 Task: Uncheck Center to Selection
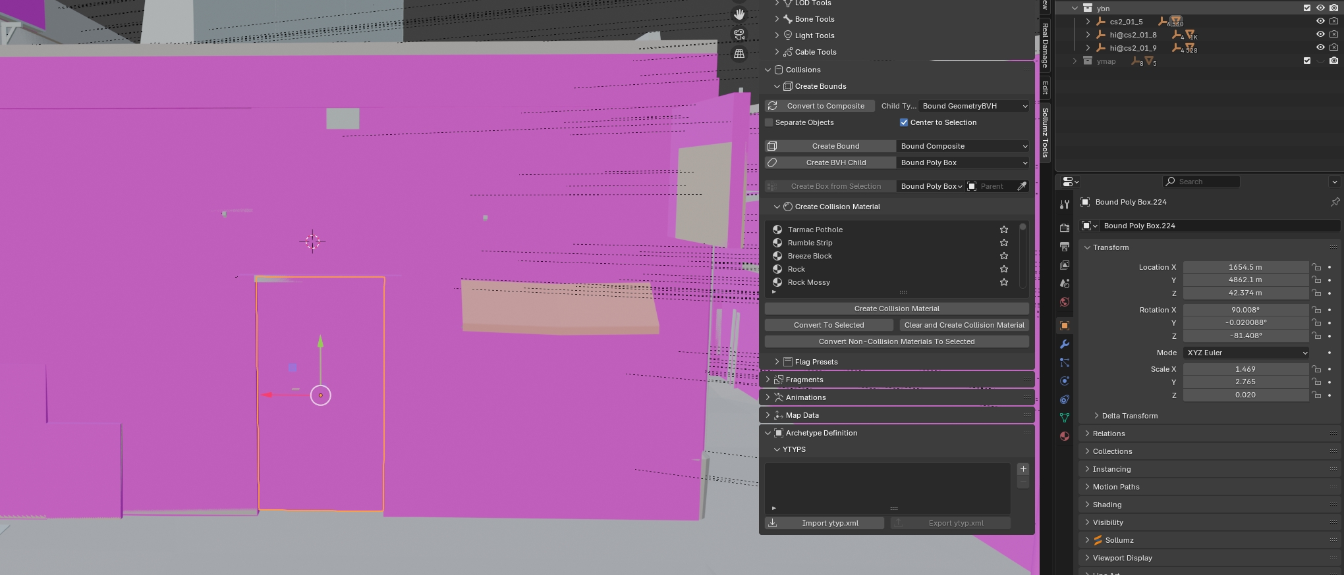point(904,122)
